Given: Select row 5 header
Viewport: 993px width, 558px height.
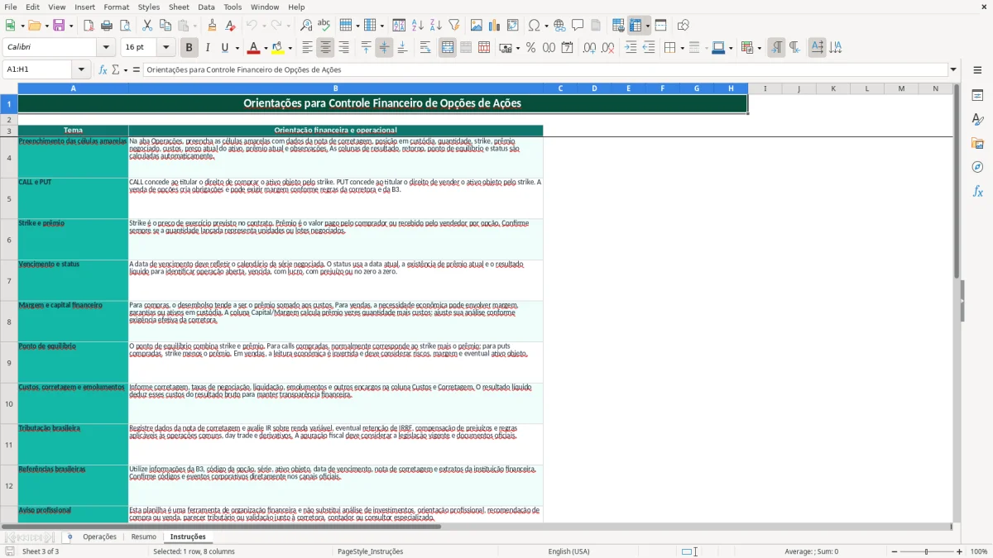Looking at the screenshot, I should tap(9, 198).
